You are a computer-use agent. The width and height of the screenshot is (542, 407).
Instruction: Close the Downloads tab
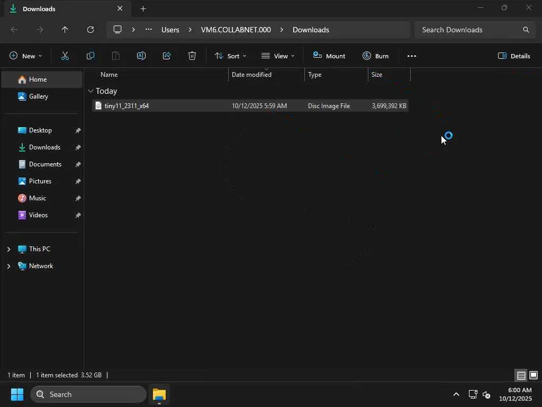(x=120, y=8)
